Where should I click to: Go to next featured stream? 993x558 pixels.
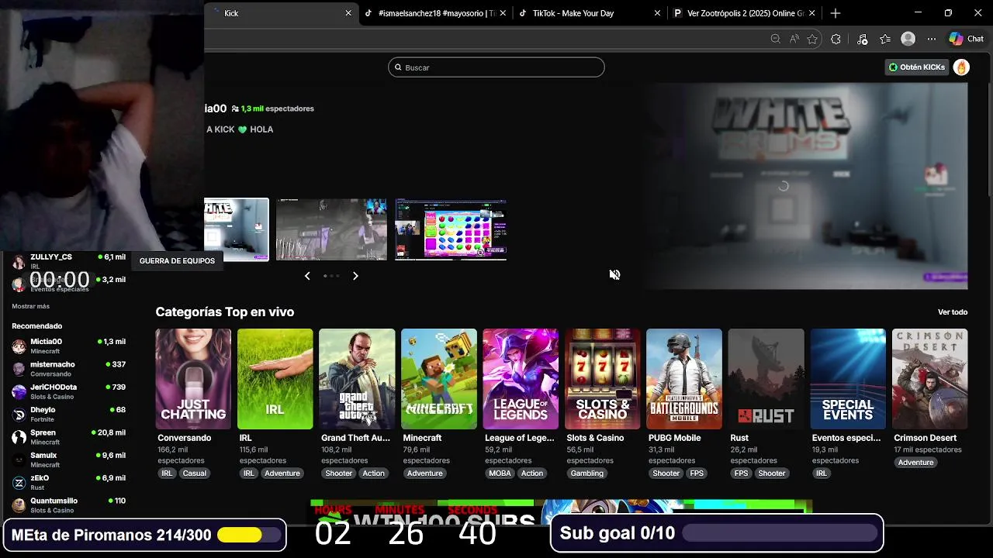click(x=355, y=276)
